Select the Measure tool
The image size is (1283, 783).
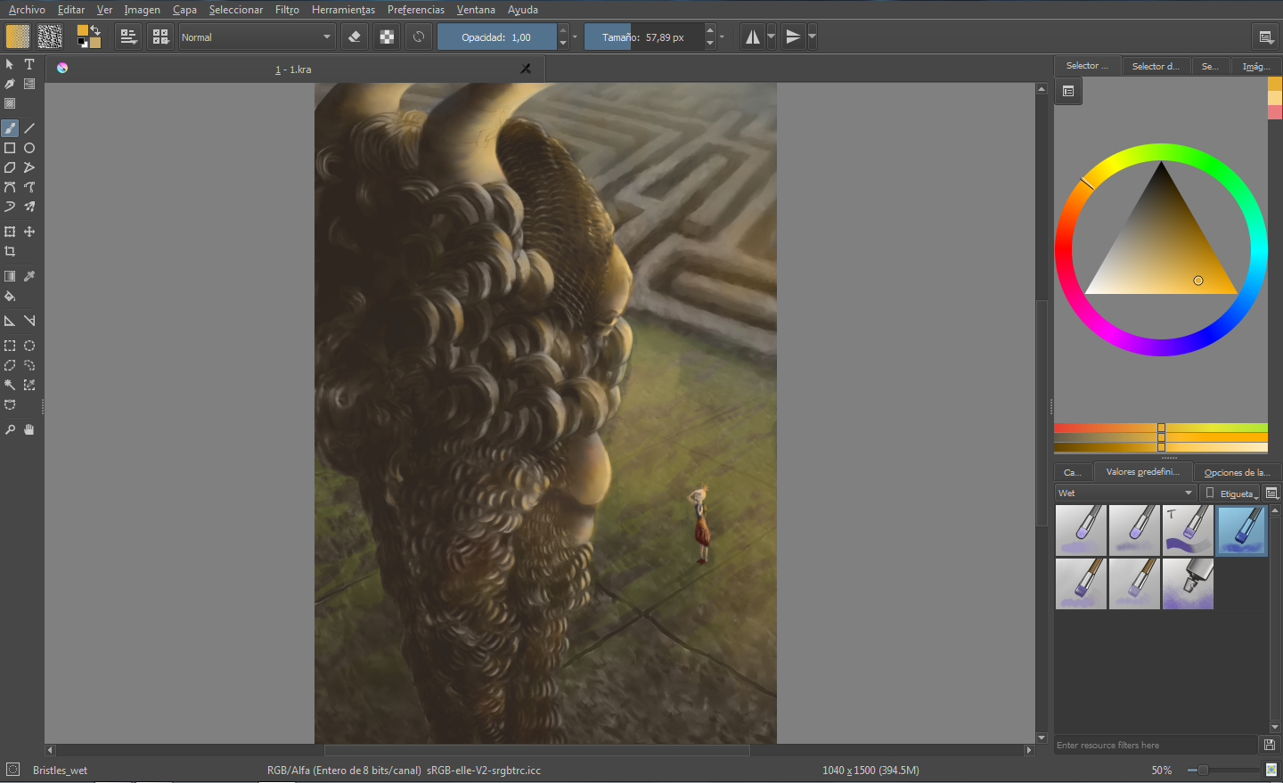(29, 321)
